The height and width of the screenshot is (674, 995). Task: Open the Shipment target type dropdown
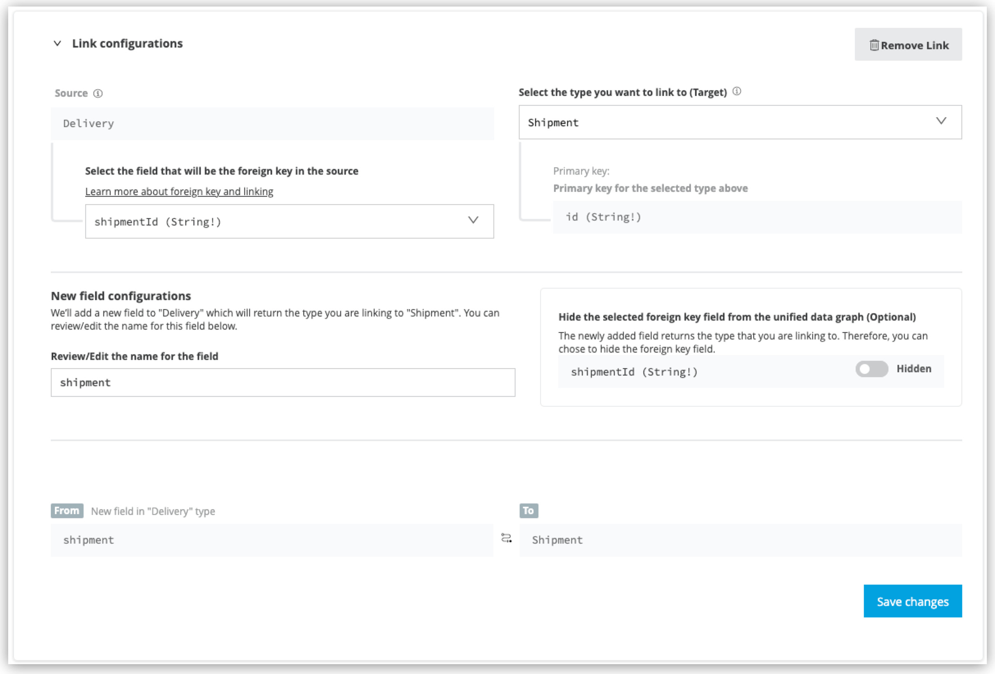click(941, 122)
